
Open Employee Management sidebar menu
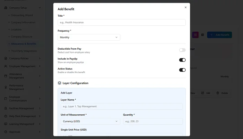[23, 66]
